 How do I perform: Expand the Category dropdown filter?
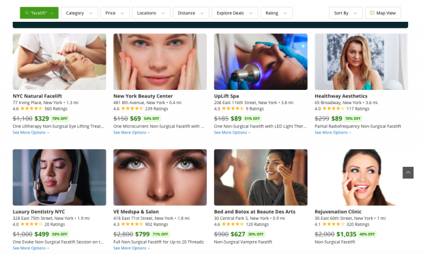(x=79, y=13)
